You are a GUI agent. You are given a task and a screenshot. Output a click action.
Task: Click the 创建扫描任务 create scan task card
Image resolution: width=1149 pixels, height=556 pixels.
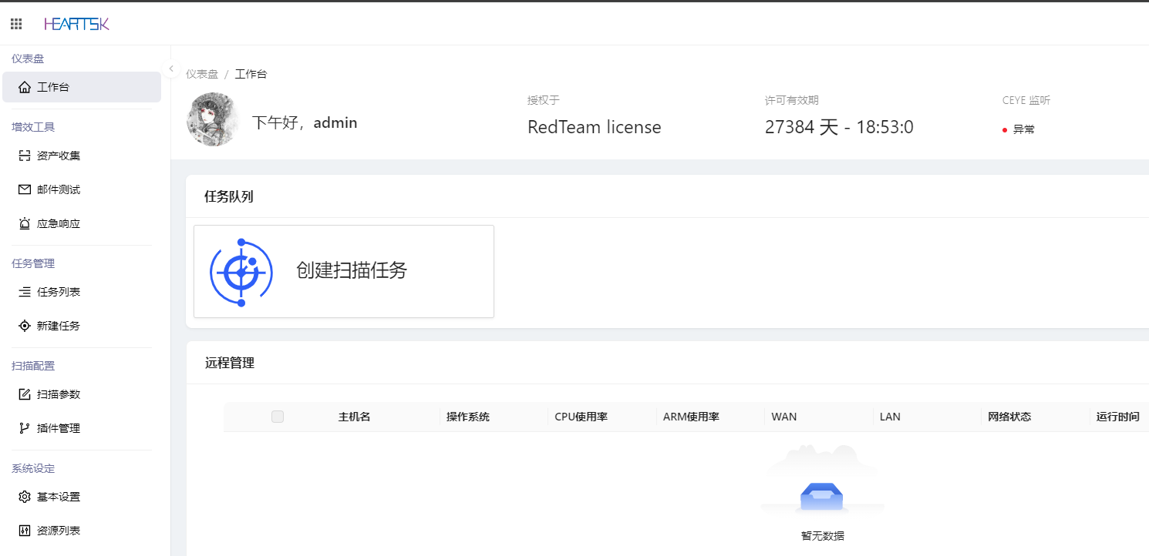point(343,271)
